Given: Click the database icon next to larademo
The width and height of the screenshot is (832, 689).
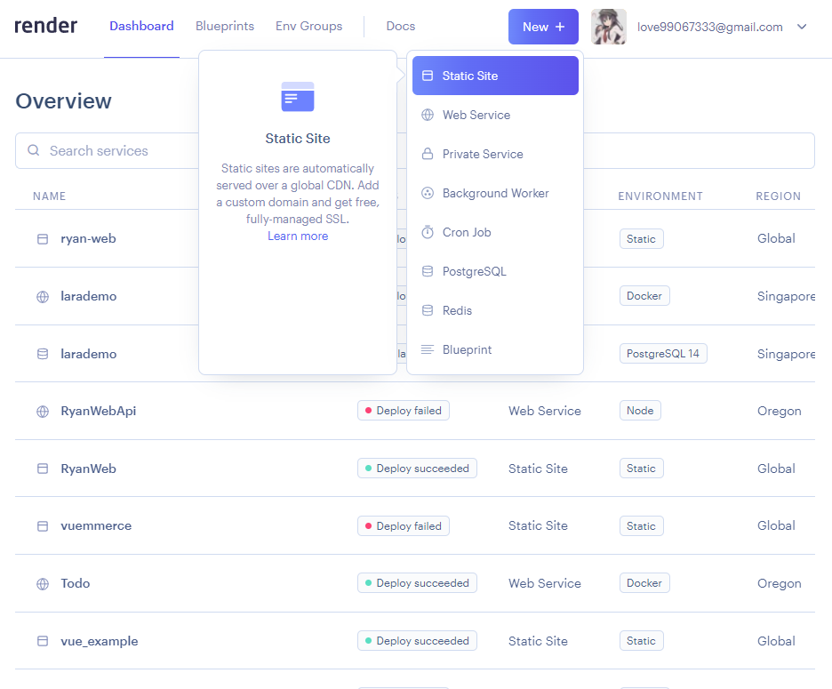Looking at the screenshot, I should tap(43, 354).
